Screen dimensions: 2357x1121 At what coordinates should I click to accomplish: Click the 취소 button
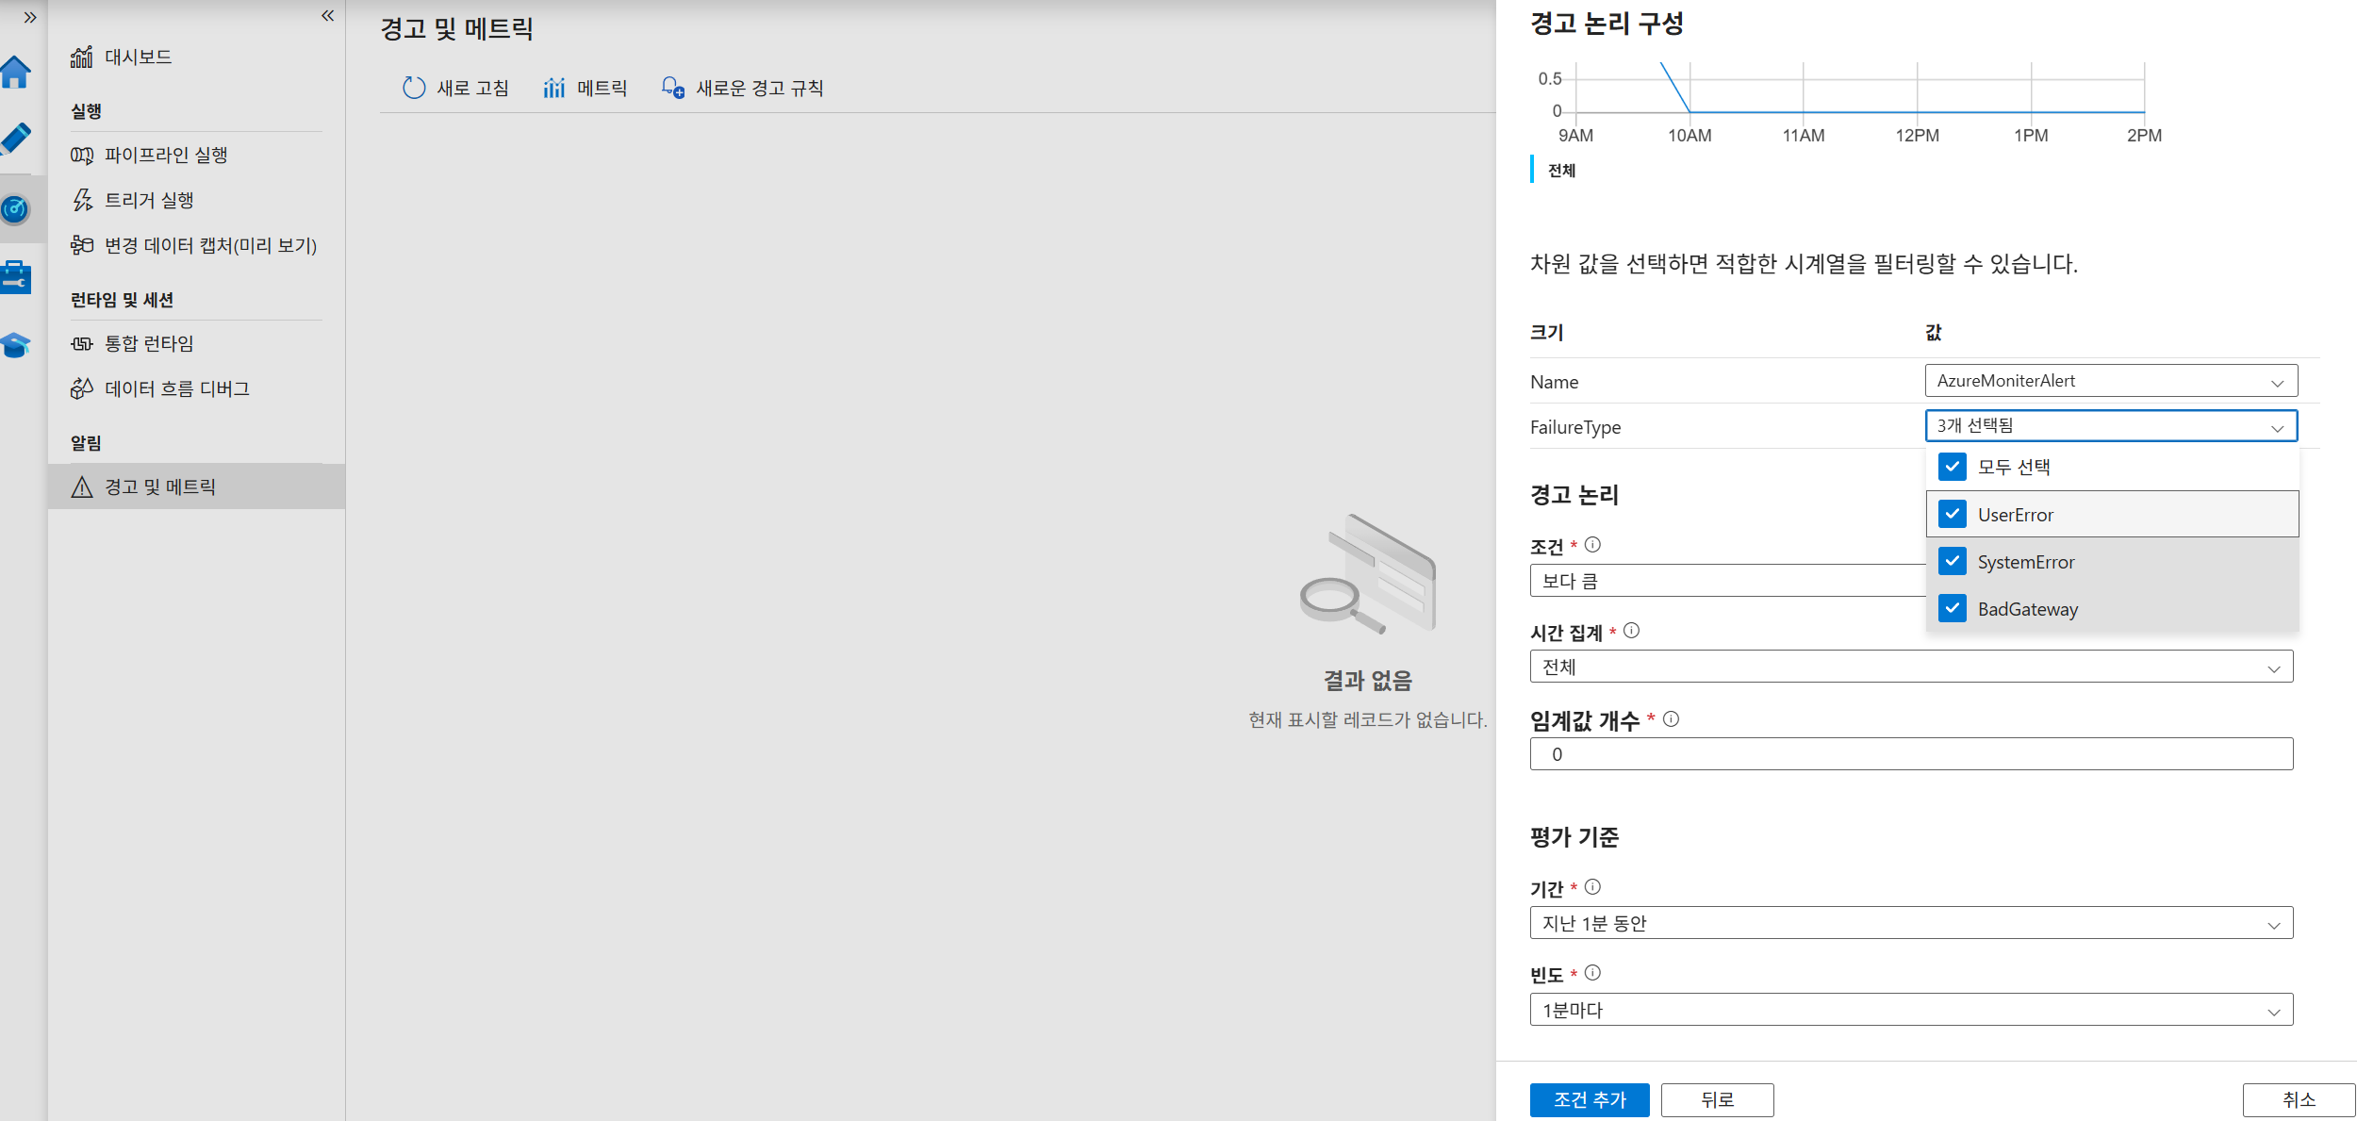tap(2298, 1099)
